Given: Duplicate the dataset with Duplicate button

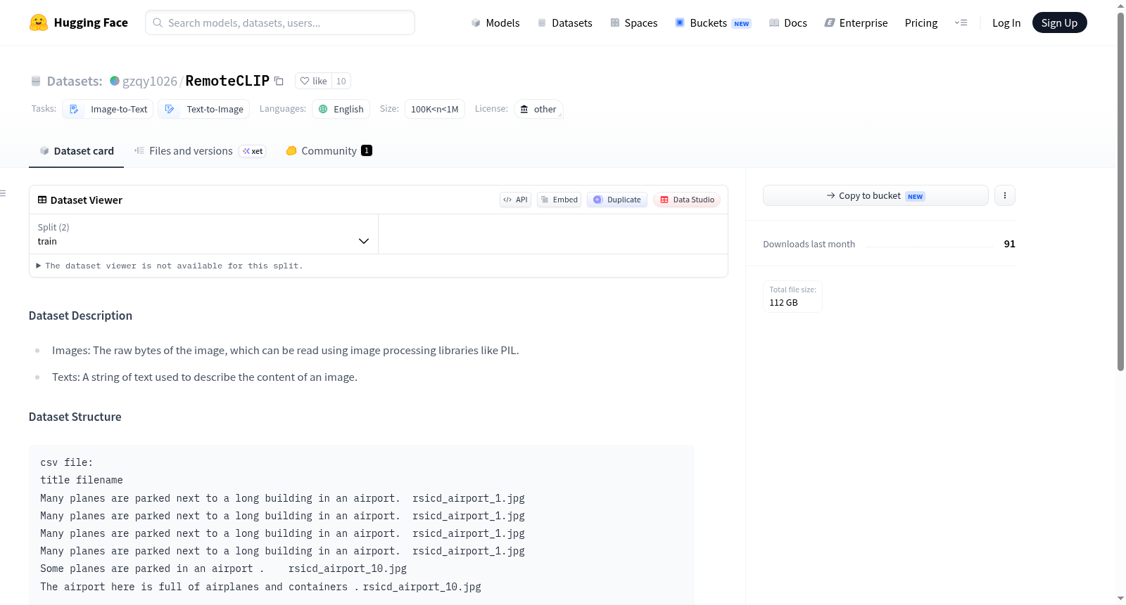Looking at the screenshot, I should click(617, 200).
